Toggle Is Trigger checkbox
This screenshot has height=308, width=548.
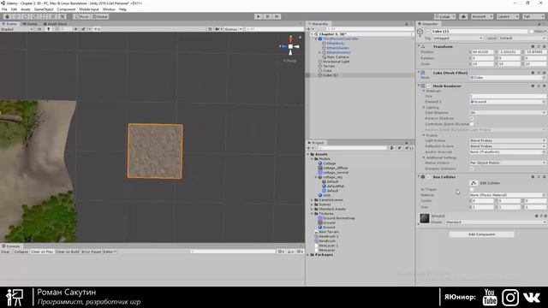(472, 189)
